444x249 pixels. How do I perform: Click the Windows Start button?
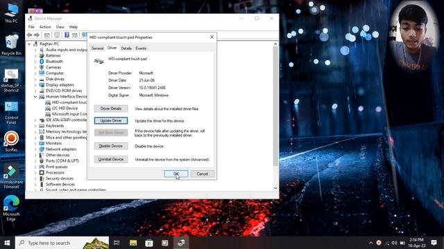[7, 243]
